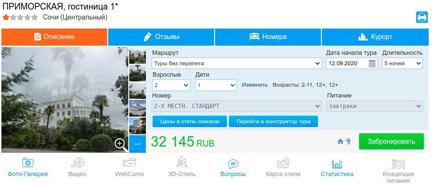Click the Сочи (Центральный) location text
The image size is (432, 188).
pyautogui.click(x=75, y=17)
